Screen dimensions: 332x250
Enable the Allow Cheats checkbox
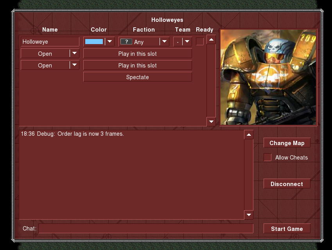267,157
